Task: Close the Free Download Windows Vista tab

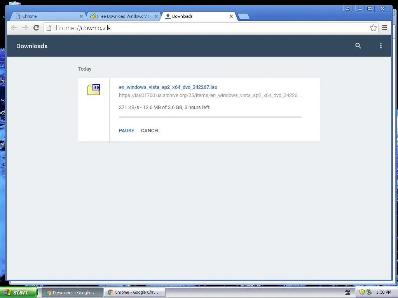Action: 156,16
